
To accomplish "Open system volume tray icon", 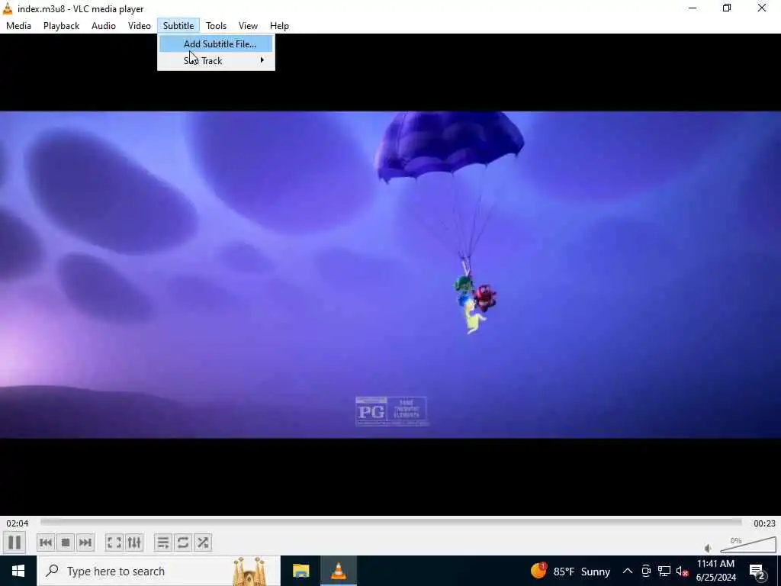I will 682,571.
